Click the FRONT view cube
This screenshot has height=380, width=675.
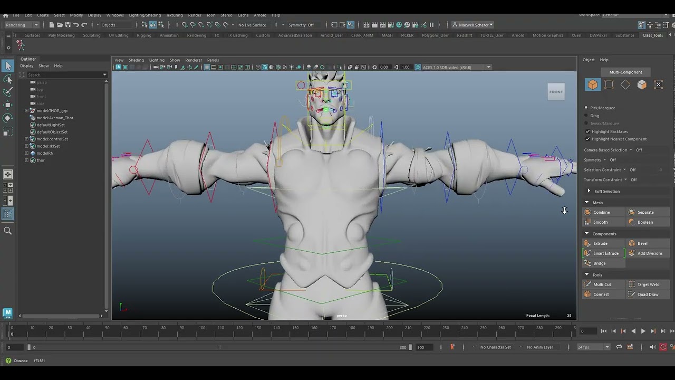click(x=556, y=92)
